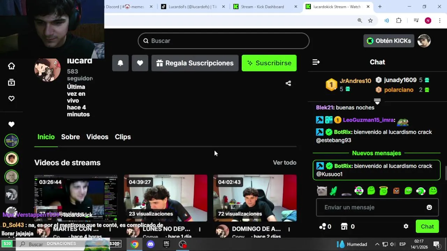Insert the last green smiling blob emote
Viewport: 447px width, 251px height.
pos(433,191)
